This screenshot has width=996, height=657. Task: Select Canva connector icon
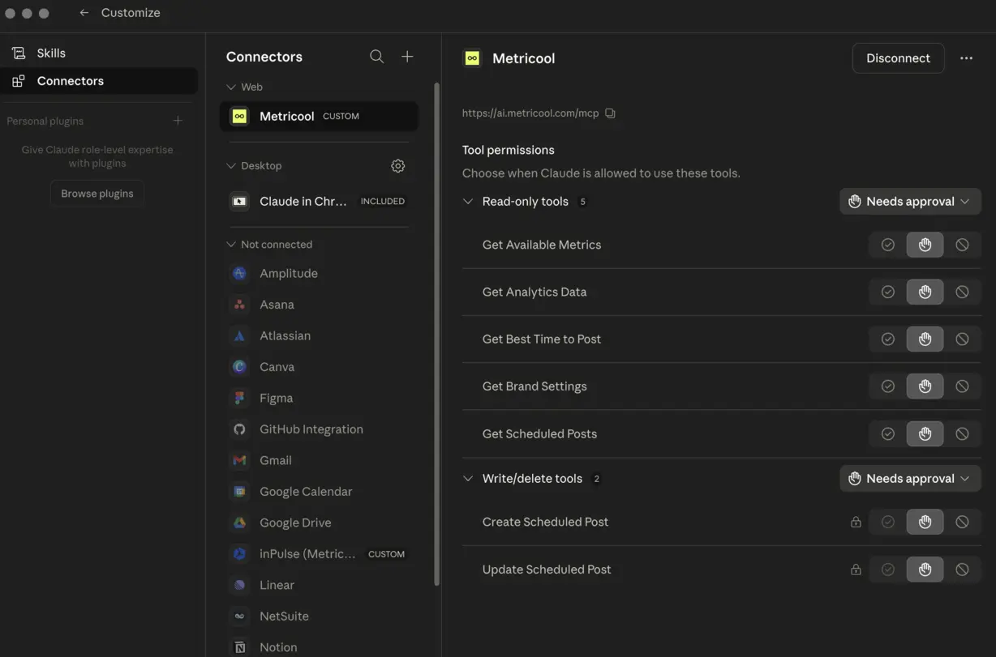coord(239,367)
